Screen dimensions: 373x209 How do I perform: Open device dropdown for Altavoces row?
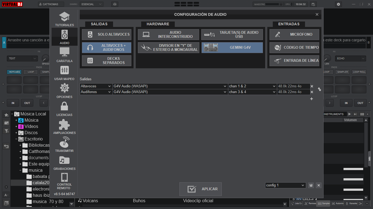(170, 86)
